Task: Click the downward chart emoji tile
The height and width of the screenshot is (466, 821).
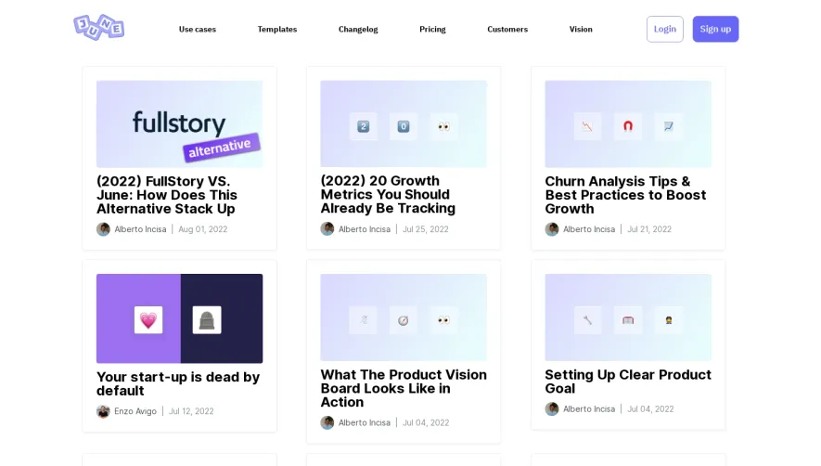Action: tap(587, 126)
